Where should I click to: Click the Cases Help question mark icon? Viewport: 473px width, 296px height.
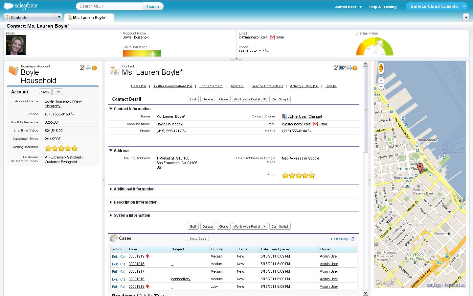point(353,239)
